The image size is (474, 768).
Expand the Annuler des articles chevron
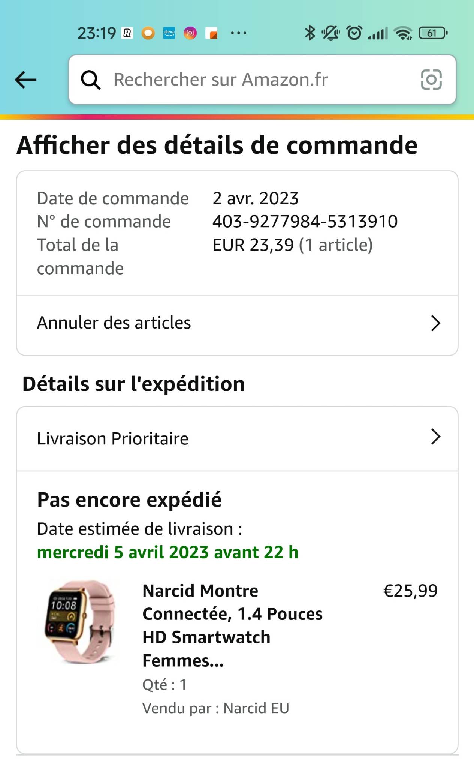tap(435, 323)
